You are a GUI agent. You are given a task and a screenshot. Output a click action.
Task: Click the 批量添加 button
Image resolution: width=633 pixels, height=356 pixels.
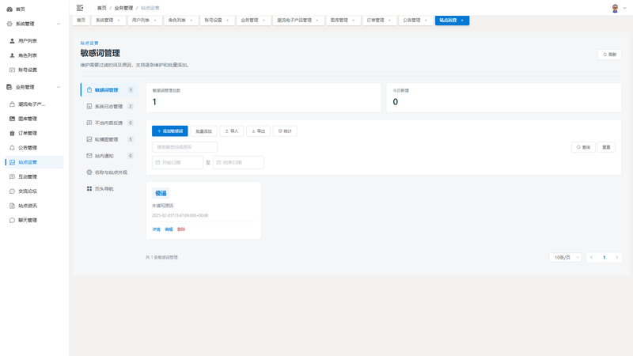click(204, 131)
